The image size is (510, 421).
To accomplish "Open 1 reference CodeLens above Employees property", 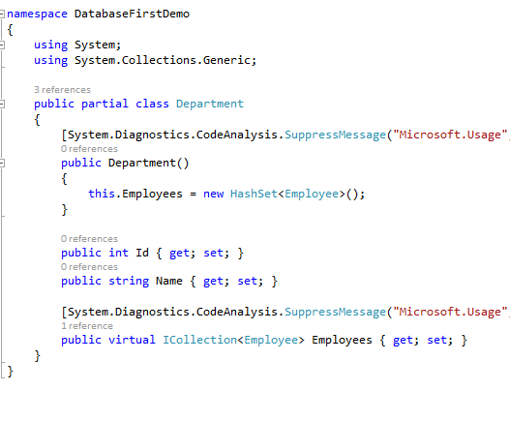I will coord(87,326).
